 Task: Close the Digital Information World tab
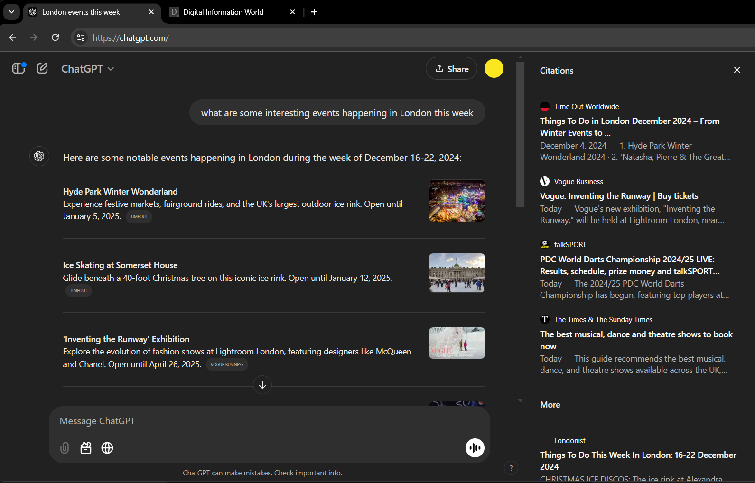(x=293, y=12)
